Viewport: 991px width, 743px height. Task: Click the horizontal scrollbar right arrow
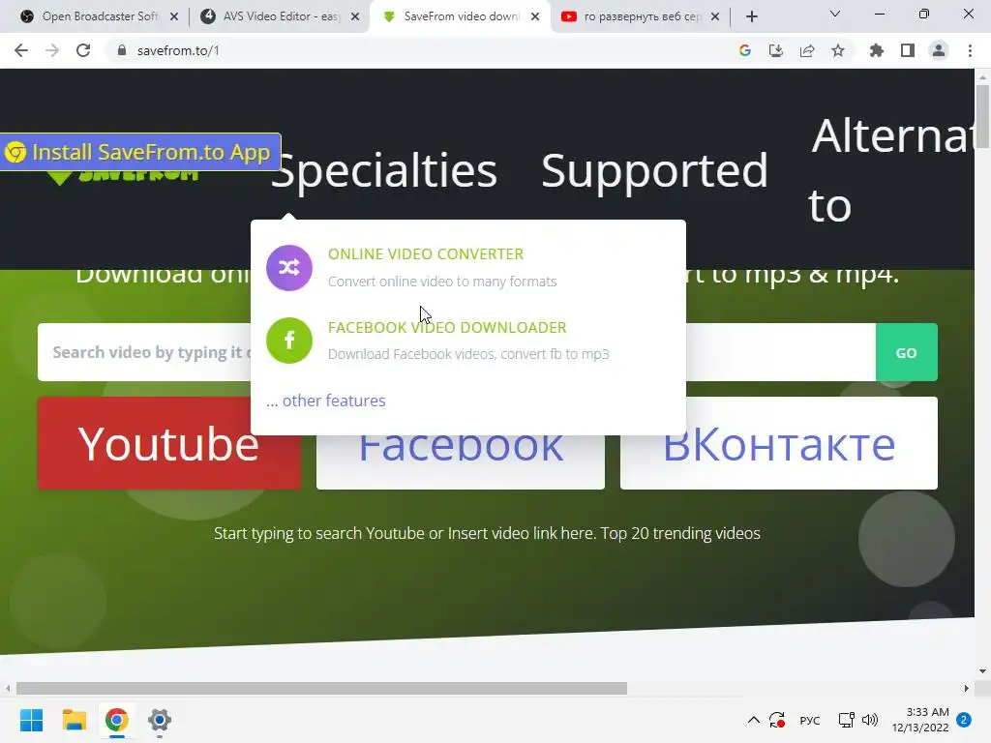point(967,688)
